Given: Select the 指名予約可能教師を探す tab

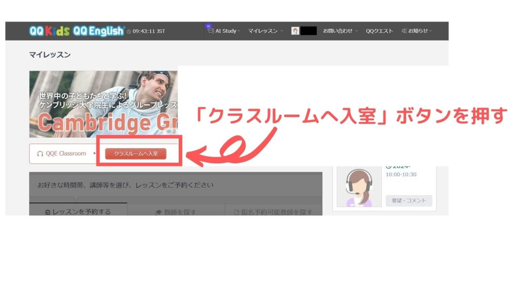Looking at the screenshot, I should coord(273,212).
